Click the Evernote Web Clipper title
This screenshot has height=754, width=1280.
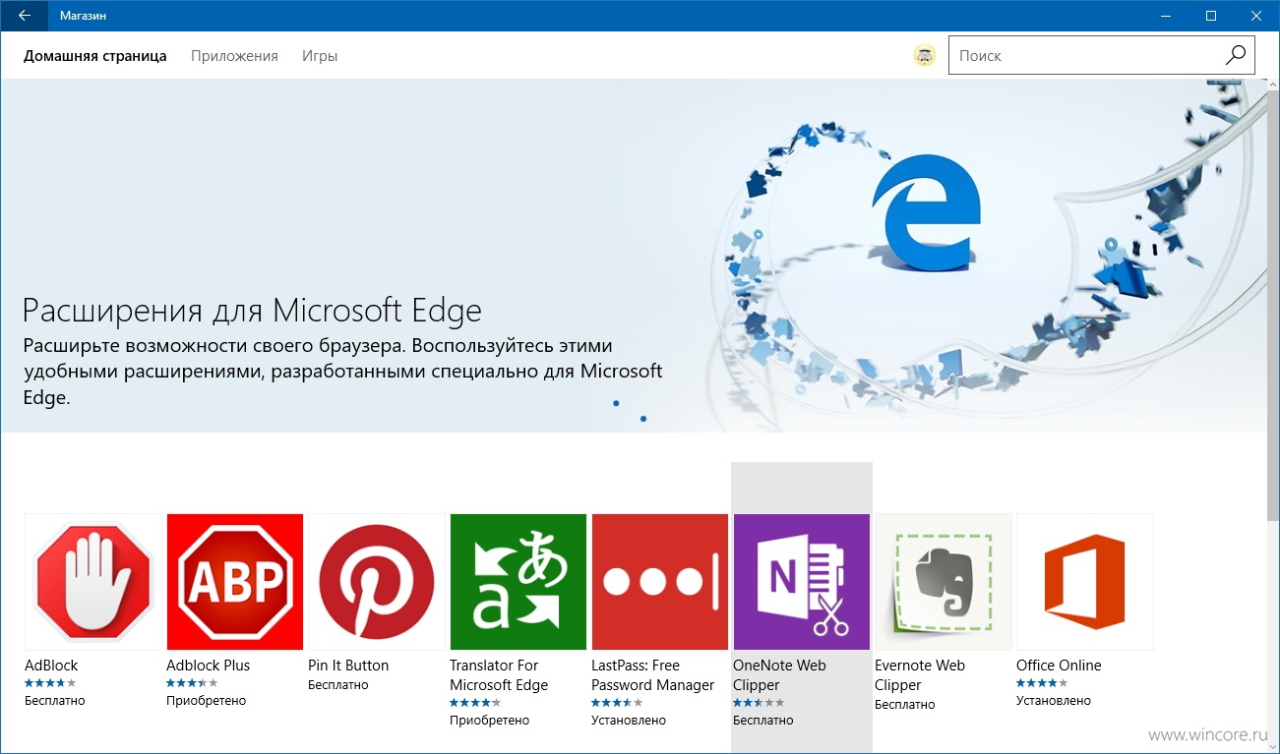coord(920,675)
